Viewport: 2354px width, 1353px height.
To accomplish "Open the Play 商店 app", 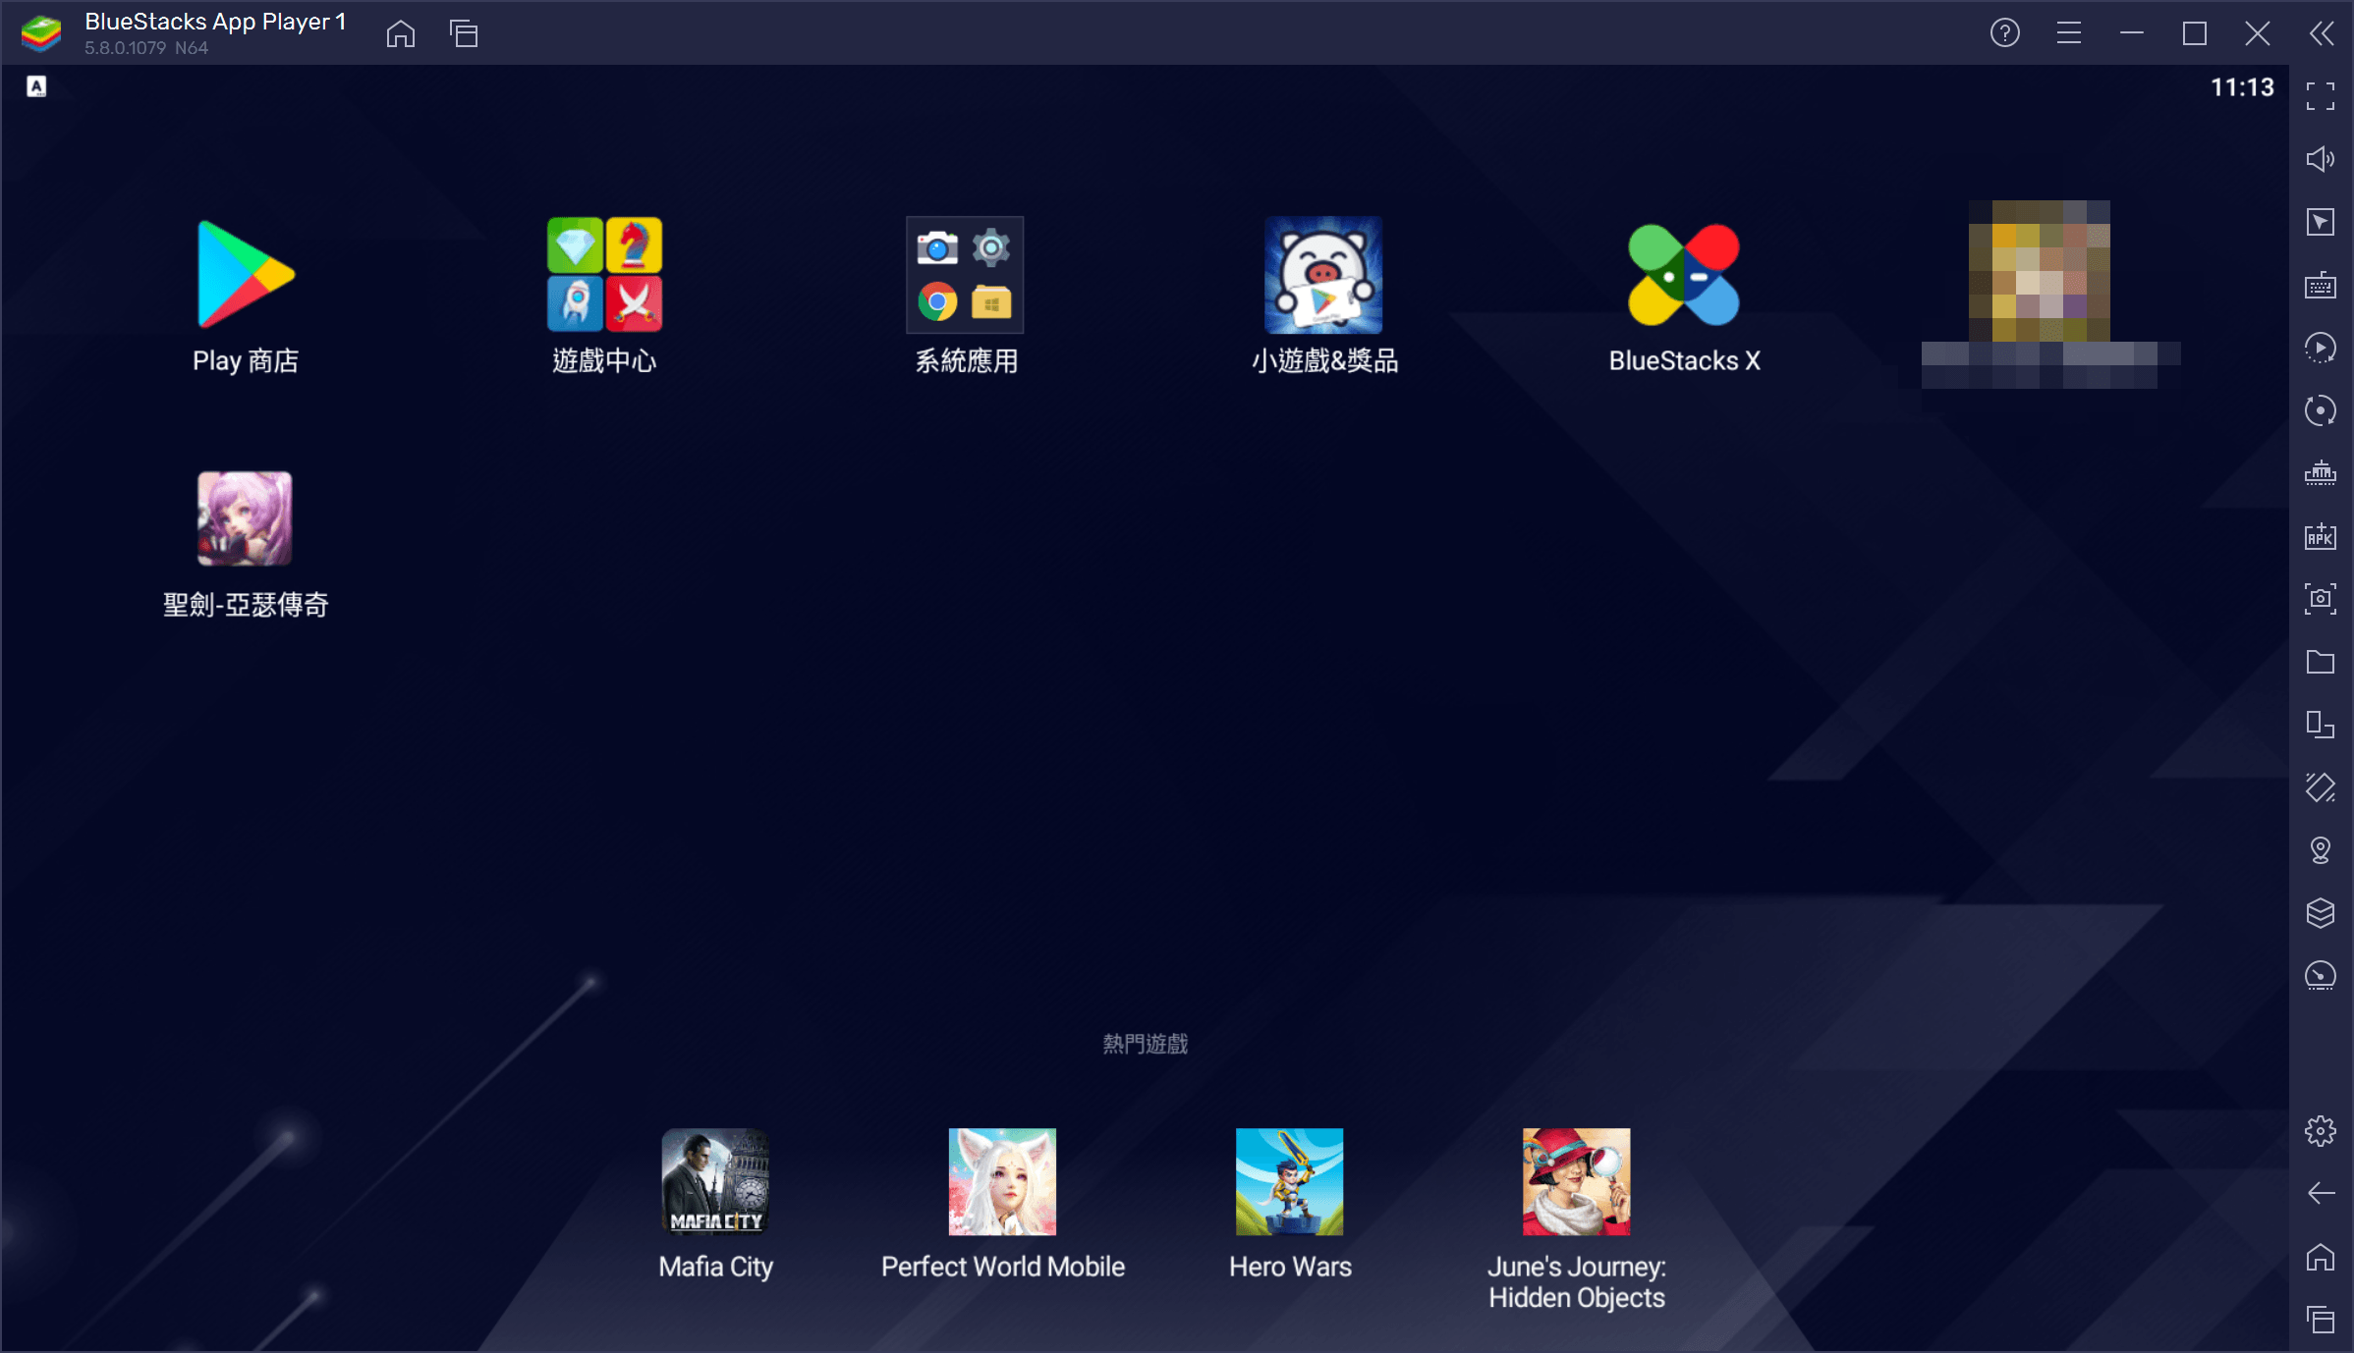I will tap(246, 275).
